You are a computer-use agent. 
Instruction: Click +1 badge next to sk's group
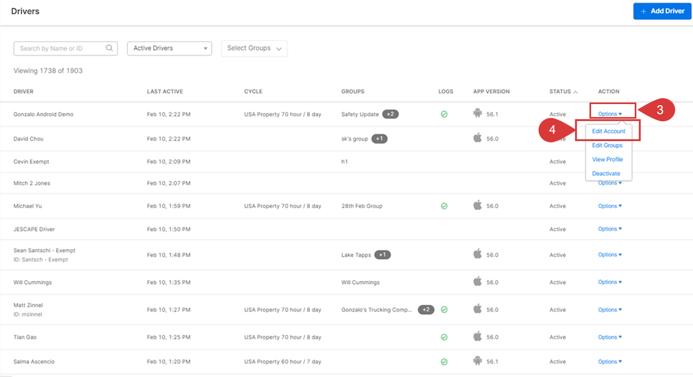tap(380, 139)
